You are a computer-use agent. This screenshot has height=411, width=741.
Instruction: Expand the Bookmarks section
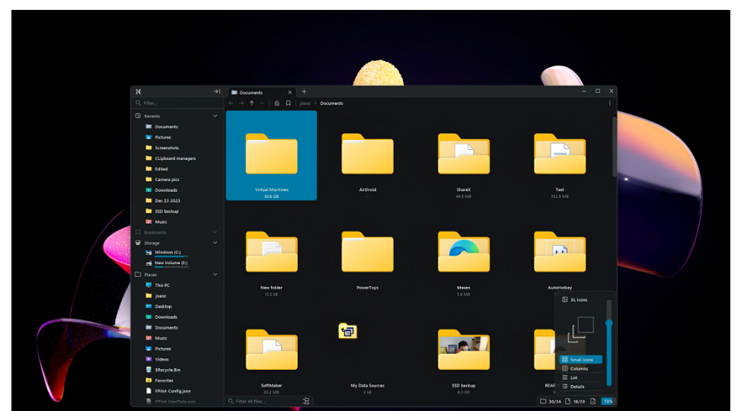pos(215,232)
